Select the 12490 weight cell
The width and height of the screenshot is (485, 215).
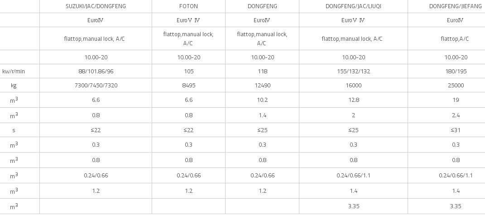coord(262,86)
